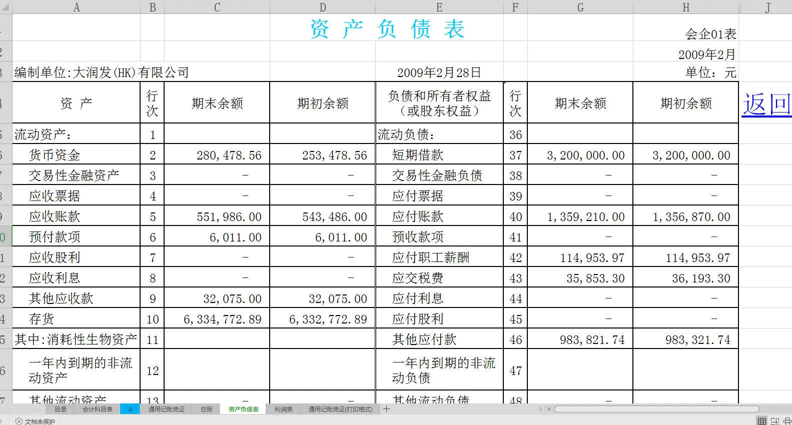This screenshot has height=425, width=792.
Task: Click the 2009年2月28日 date cell
Action: coord(439,72)
